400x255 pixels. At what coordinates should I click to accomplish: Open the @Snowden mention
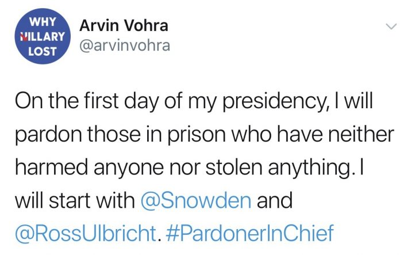[x=196, y=200]
